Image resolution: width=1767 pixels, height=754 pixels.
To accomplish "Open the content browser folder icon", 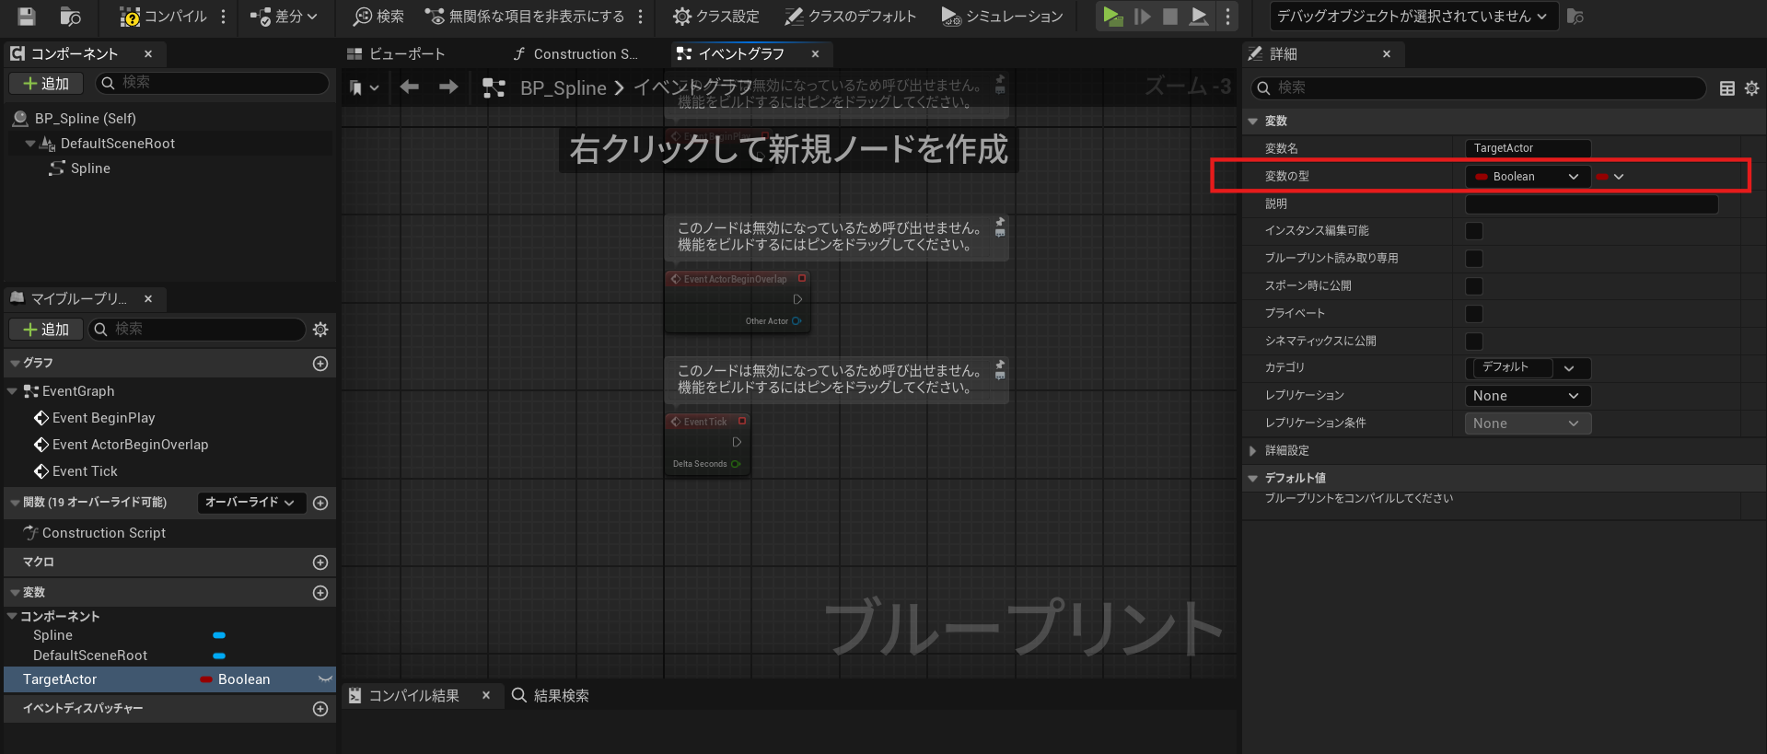I will (70, 16).
